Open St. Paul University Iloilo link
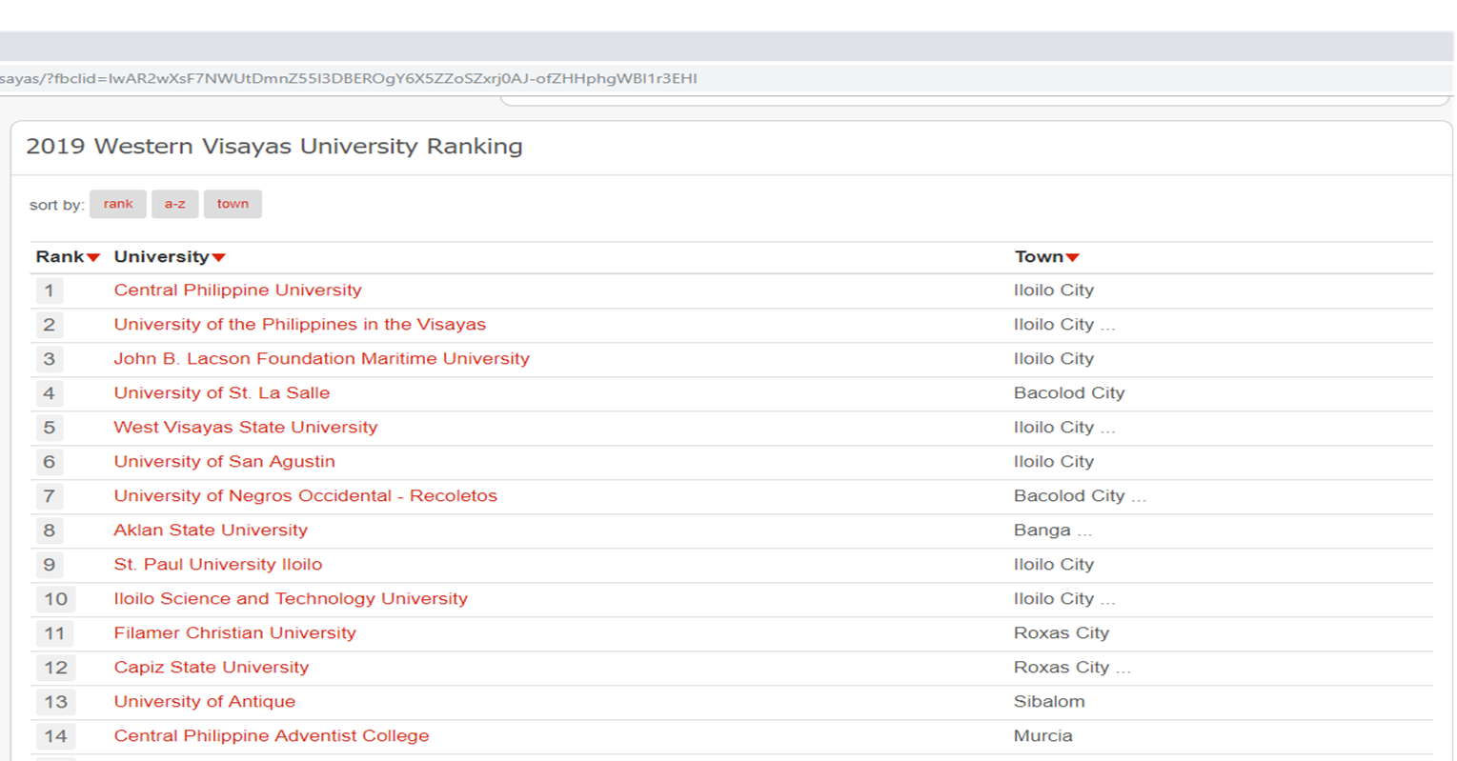Viewport: 1457px width, 761px height. (x=217, y=565)
